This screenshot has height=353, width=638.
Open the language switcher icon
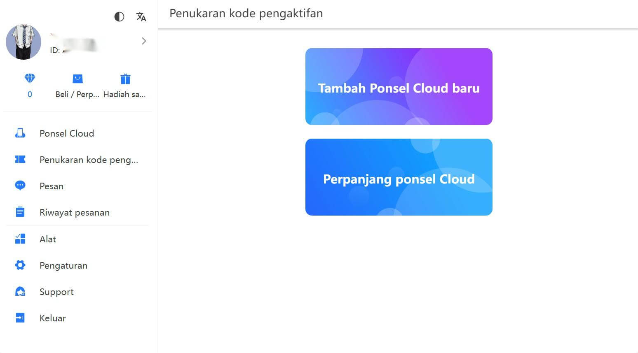pyautogui.click(x=141, y=16)
